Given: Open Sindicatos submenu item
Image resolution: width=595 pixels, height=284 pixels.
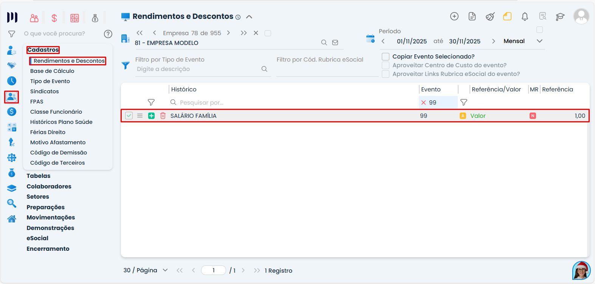Looking at the screenshot, I should pos(45,91).
